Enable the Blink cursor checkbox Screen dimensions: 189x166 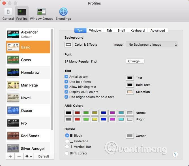[67, 153]
